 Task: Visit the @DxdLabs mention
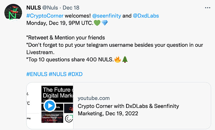click(x=146, y=16)
